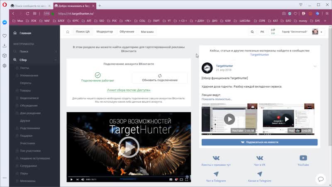Open Посты in the Сбор list
332x187 pixels.
point(24,68)
